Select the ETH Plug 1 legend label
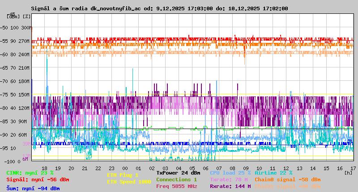 (x=123, y=175)
